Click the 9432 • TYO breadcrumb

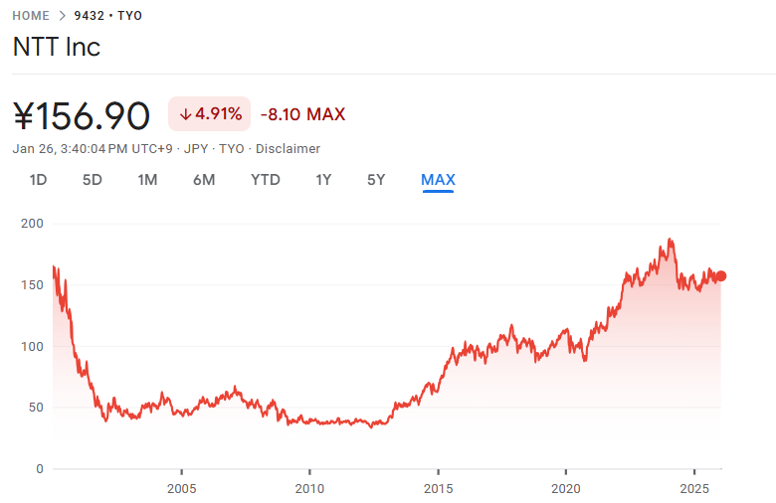click(107, 16)
